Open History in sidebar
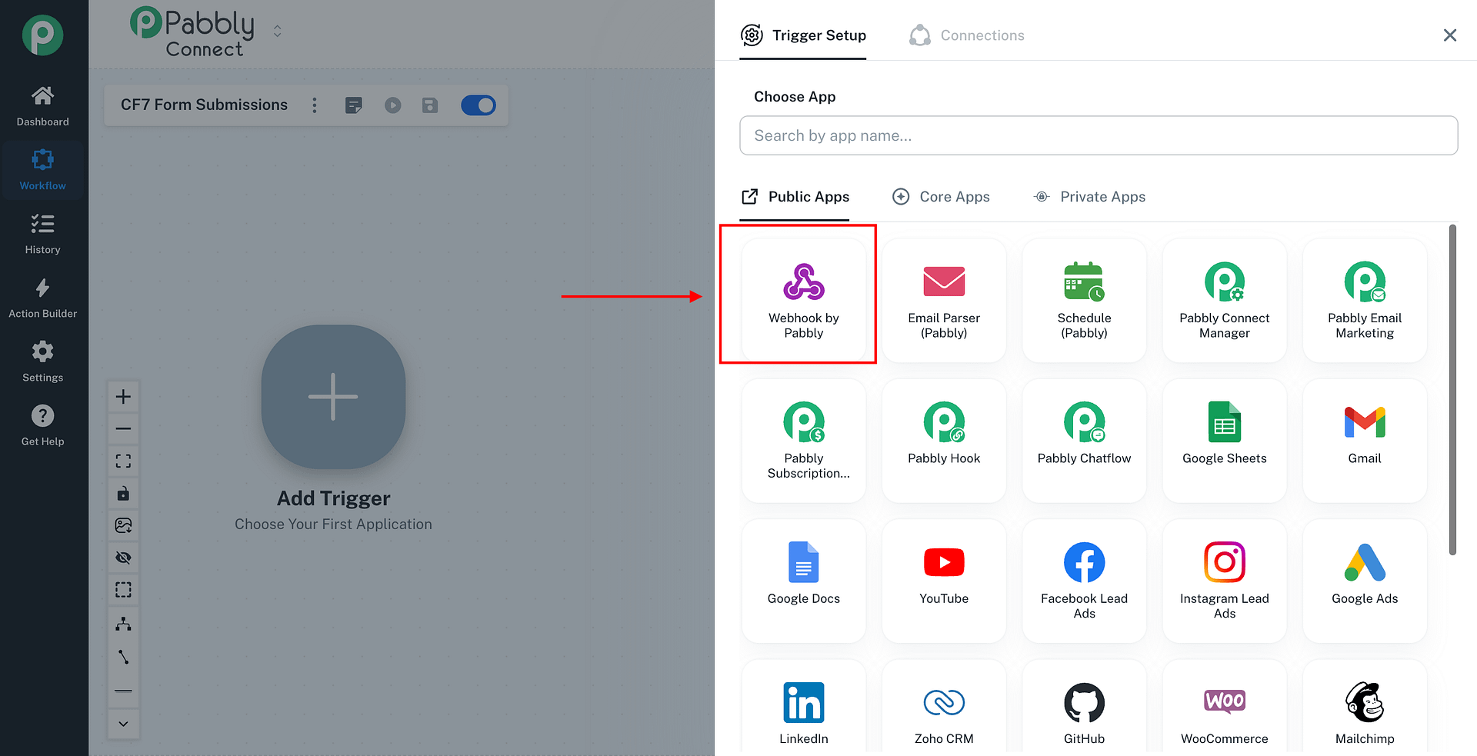This screenshot has width=1477, height=756. 43,234
